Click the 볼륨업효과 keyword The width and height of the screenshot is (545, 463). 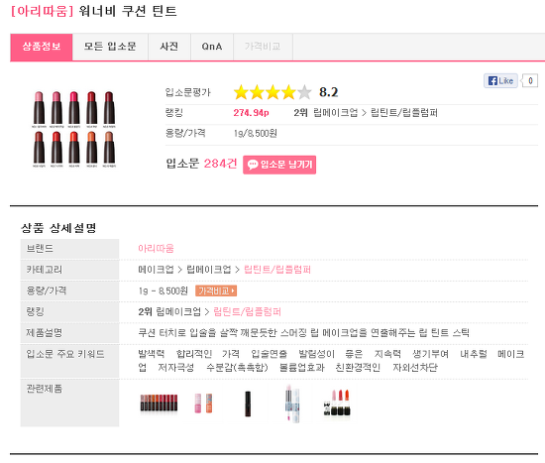pos(301,368)
